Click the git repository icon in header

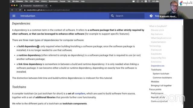[x=151, y=16]
